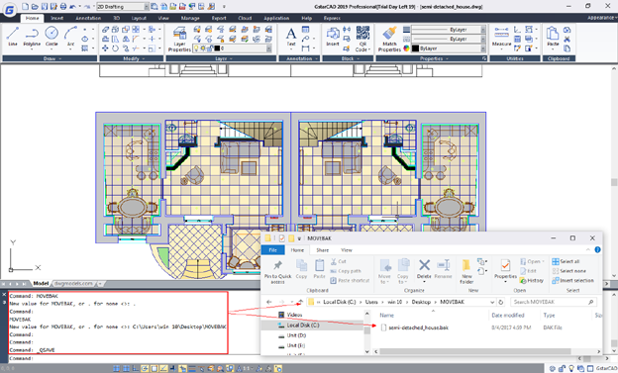
Task: Activate the Circle tool
Action: tap(51, 37)
